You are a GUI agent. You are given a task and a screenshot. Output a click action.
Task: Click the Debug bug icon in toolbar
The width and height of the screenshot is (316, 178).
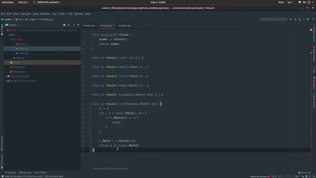295,19
